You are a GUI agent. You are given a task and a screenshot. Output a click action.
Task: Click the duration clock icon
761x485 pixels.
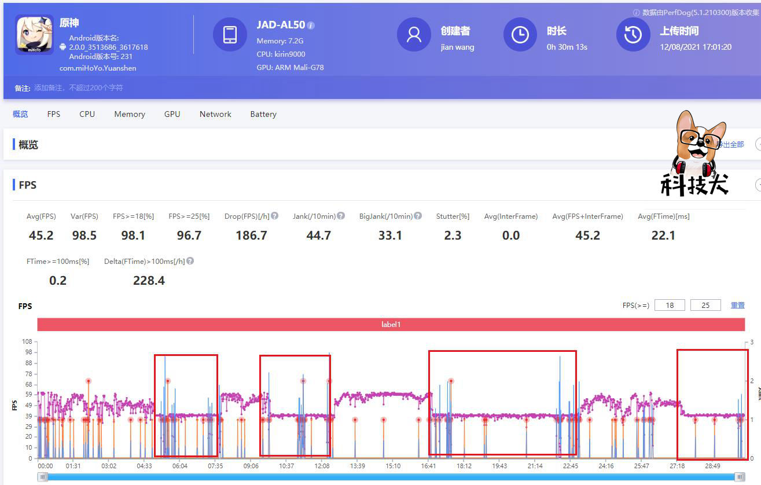point(520,35)
